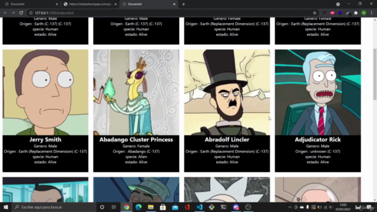Screen dimensions: 377x212
Task: Open the Mail app from the taskbar
Action: [x=175, y=207]
